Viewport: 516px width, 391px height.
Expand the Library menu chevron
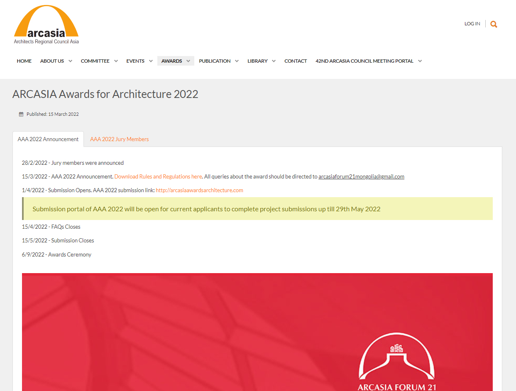point(274,61)
